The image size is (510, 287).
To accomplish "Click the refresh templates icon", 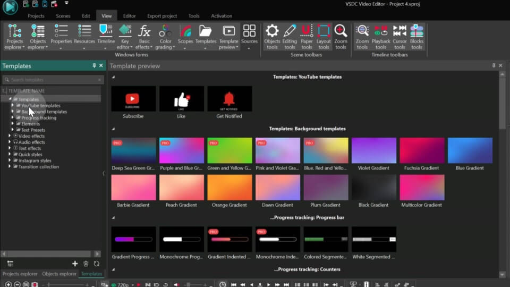I will tap(96, 264).
